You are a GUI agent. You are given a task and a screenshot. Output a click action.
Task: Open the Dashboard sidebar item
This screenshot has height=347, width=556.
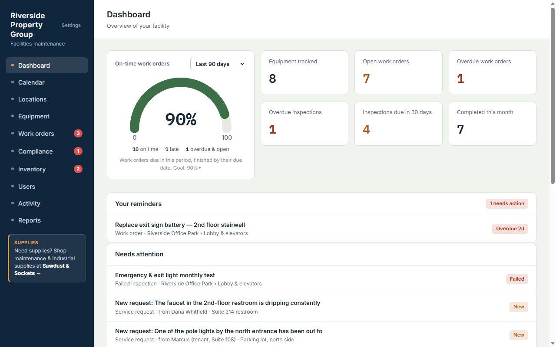click(x=47, y=65)
